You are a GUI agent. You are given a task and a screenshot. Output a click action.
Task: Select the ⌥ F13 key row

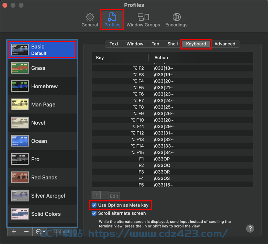[172, 140]
